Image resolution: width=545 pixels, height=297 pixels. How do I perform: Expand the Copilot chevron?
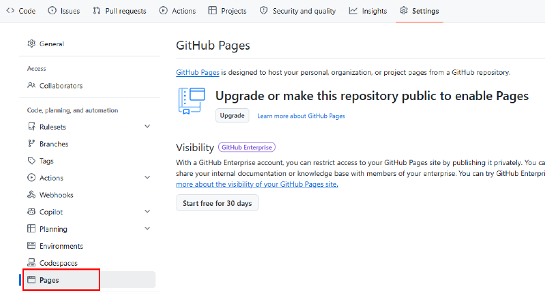(x=147, y=211)
